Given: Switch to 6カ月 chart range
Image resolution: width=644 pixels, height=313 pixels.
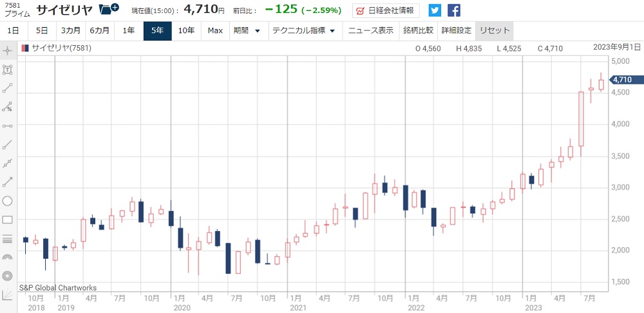Looking at the screenshot, I should 99,31.
